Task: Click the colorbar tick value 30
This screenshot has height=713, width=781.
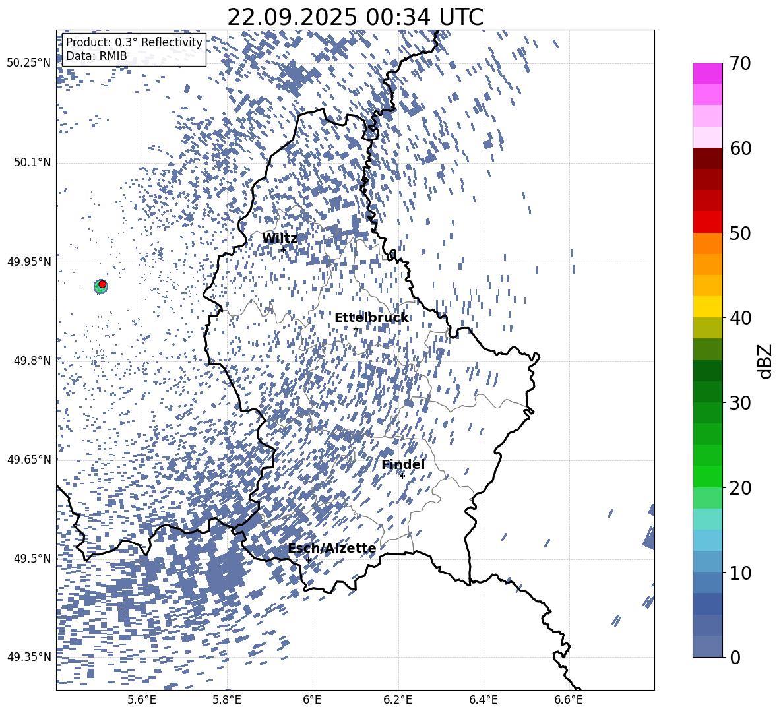Action: (x=741, y=403)
